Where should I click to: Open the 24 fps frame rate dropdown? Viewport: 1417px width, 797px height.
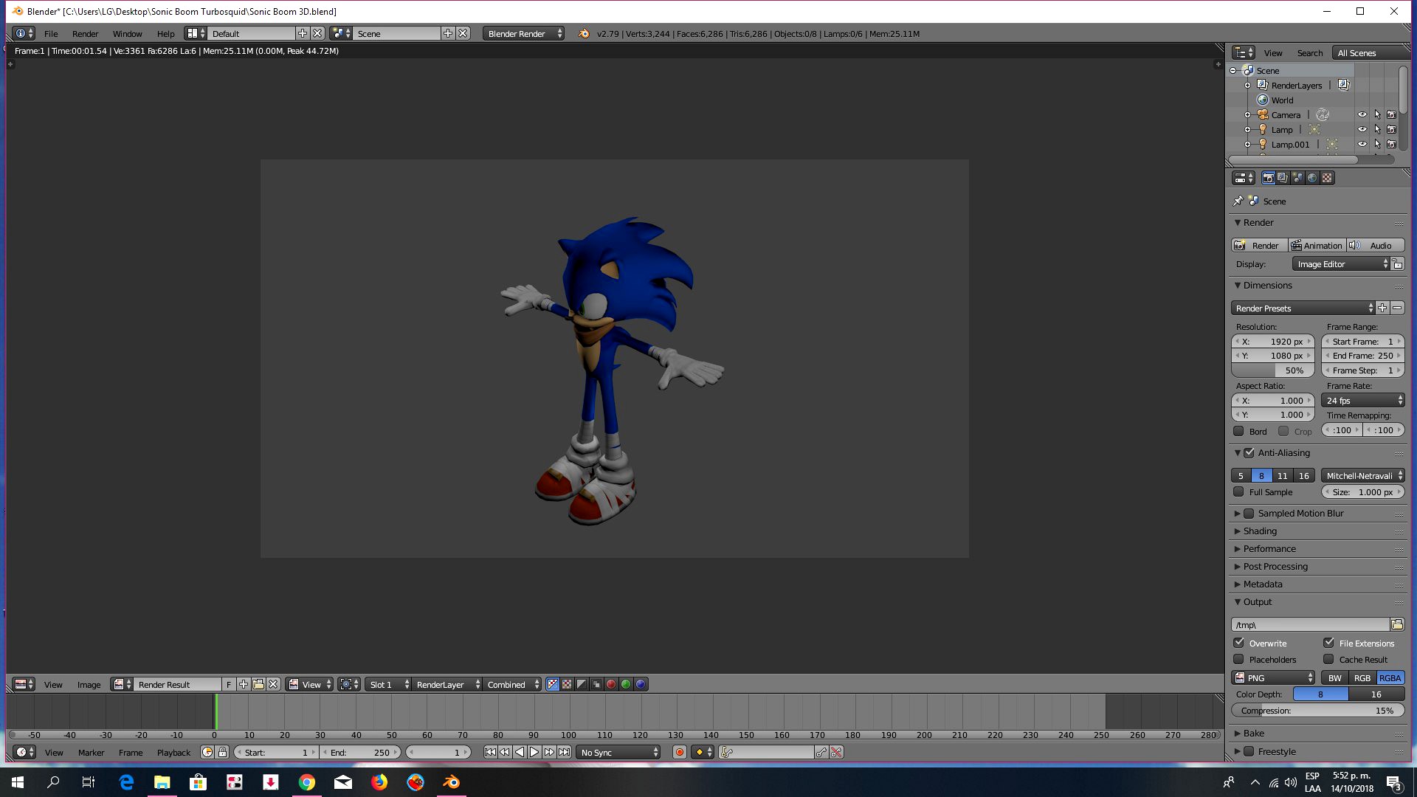point(1363,400)
